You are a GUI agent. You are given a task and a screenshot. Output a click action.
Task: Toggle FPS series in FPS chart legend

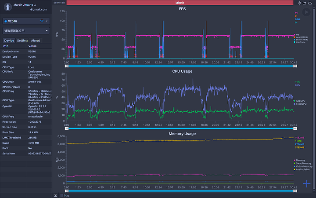pos(296,35)
